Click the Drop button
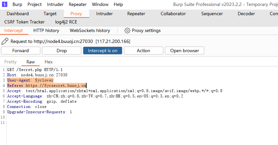The height and width of the screenshot is (145, 278). 61,51
